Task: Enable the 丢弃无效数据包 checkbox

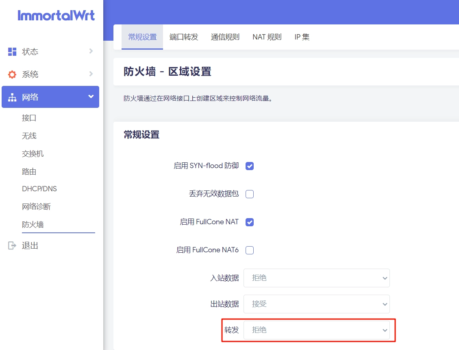Action: [249, 194]
